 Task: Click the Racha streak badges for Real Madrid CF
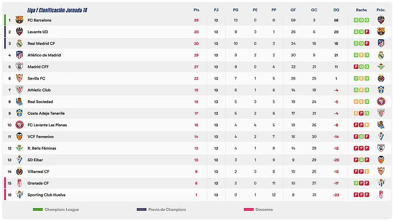[x=361, y=44]
